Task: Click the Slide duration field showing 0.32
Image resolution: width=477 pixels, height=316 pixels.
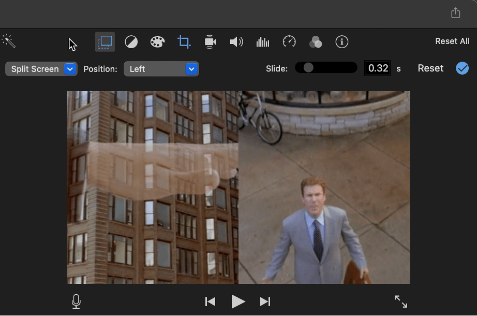Action: coord(378,68)
